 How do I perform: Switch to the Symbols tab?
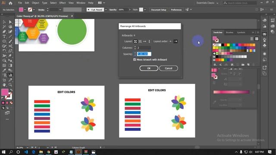click(241, 32)
